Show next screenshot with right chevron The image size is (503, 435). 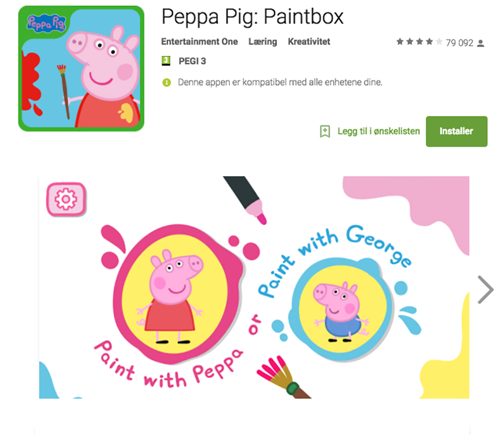pos(486,290)
